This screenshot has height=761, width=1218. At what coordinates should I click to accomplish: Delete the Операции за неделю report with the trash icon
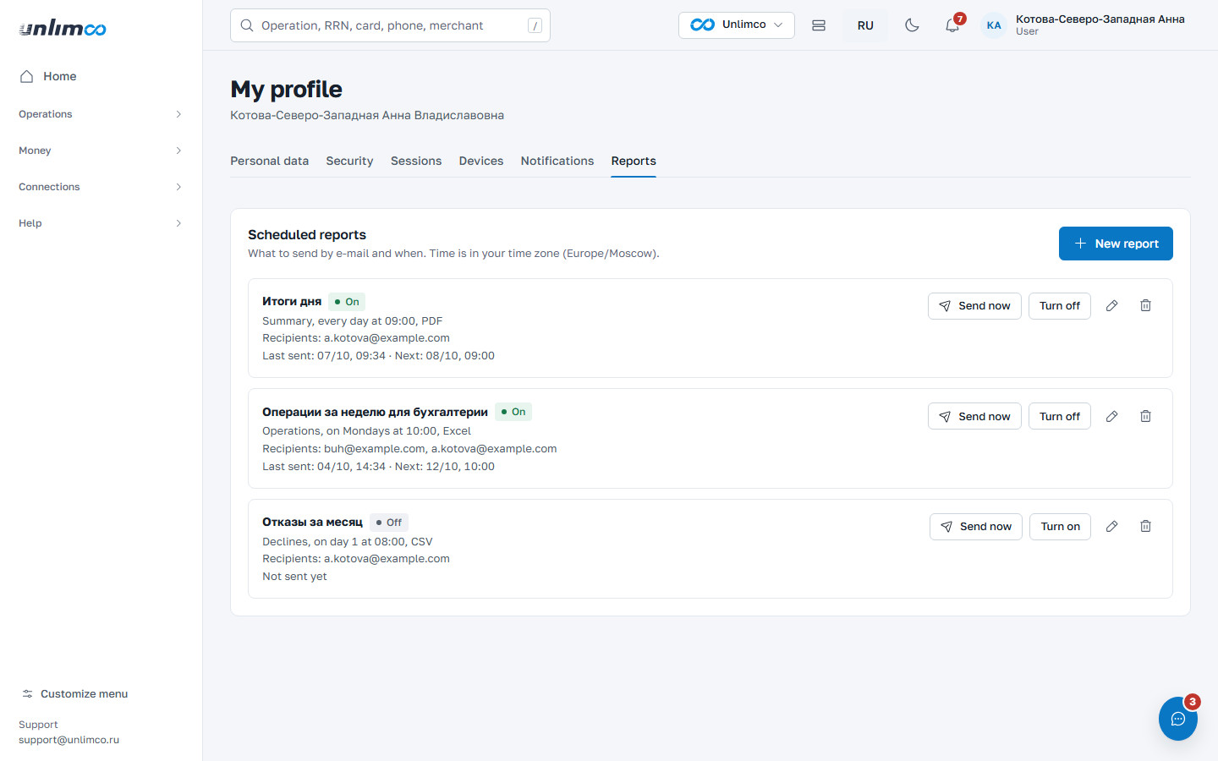point(1145,416)
